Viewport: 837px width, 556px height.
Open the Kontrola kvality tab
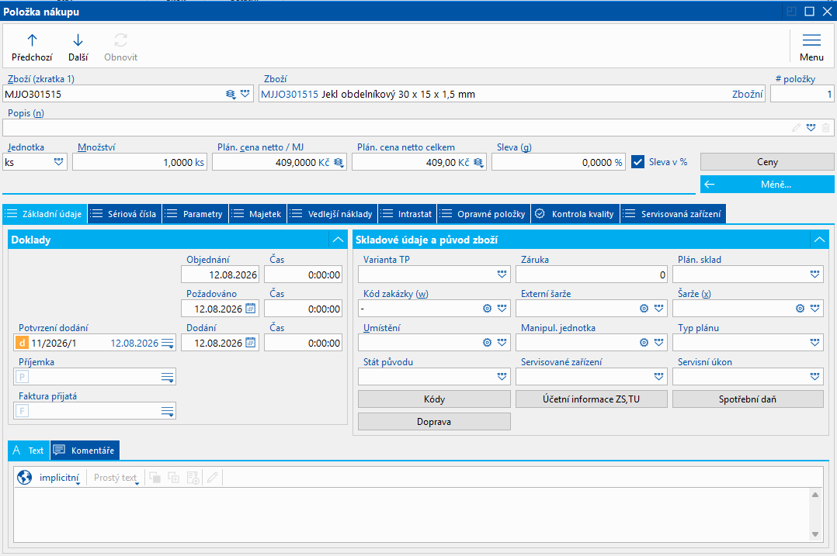(575, 214)
